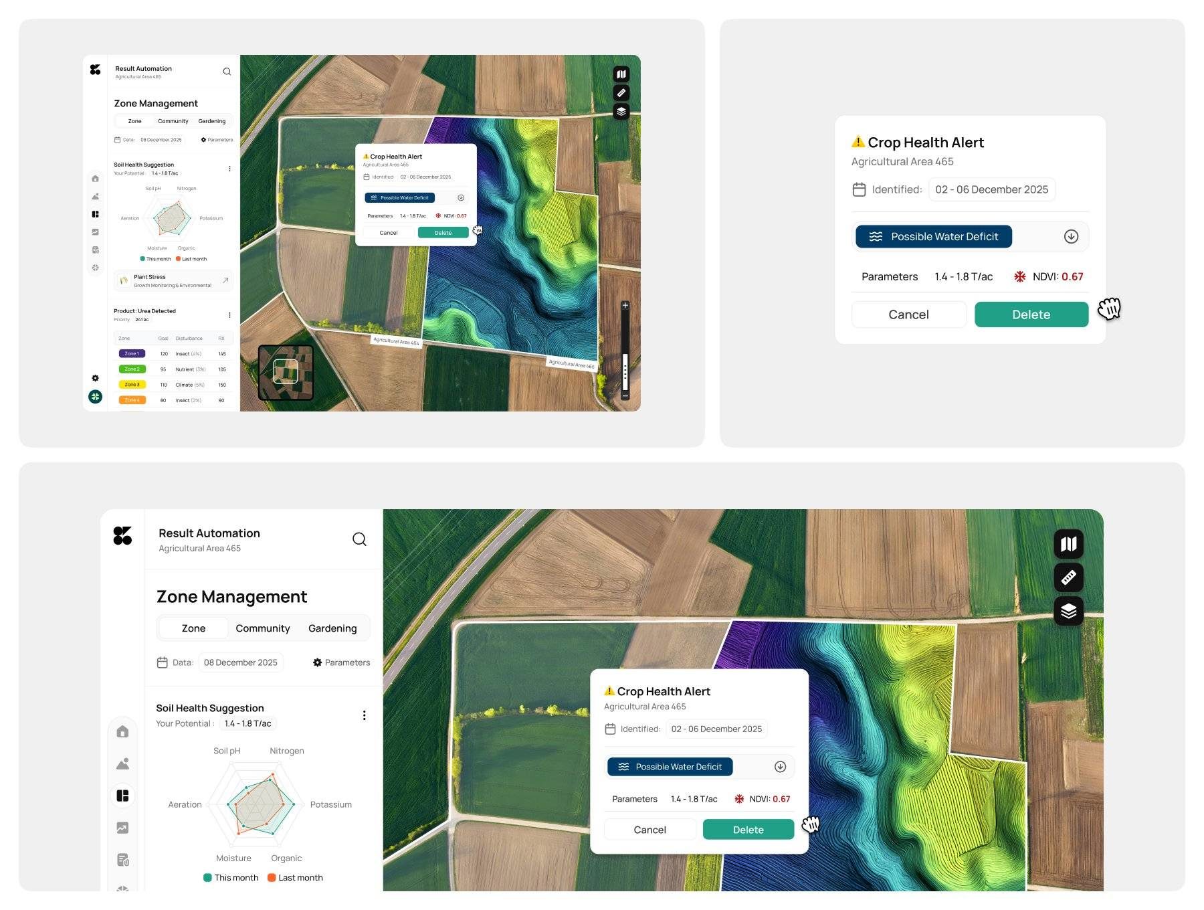Click the zoom-out minus on map zoom bar
Image resolution: width=1204 pixels, height=910 pixels.
tap(625, 395)
